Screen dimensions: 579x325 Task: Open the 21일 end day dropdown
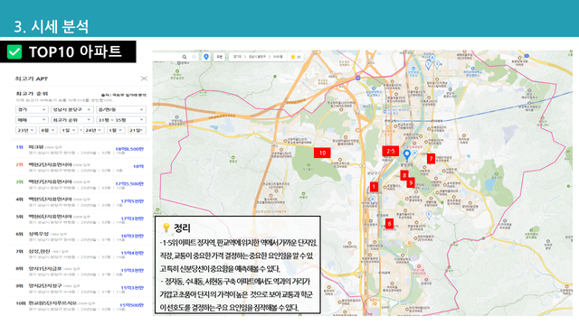tap(137, 130)
